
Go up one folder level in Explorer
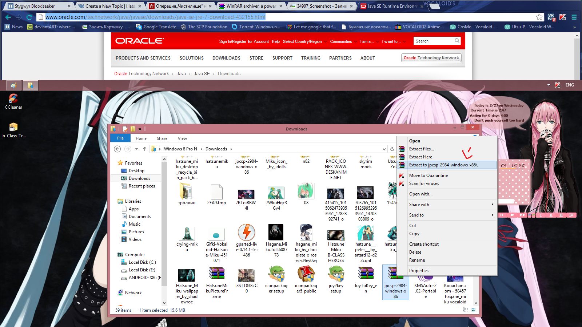tap(145, 149)
